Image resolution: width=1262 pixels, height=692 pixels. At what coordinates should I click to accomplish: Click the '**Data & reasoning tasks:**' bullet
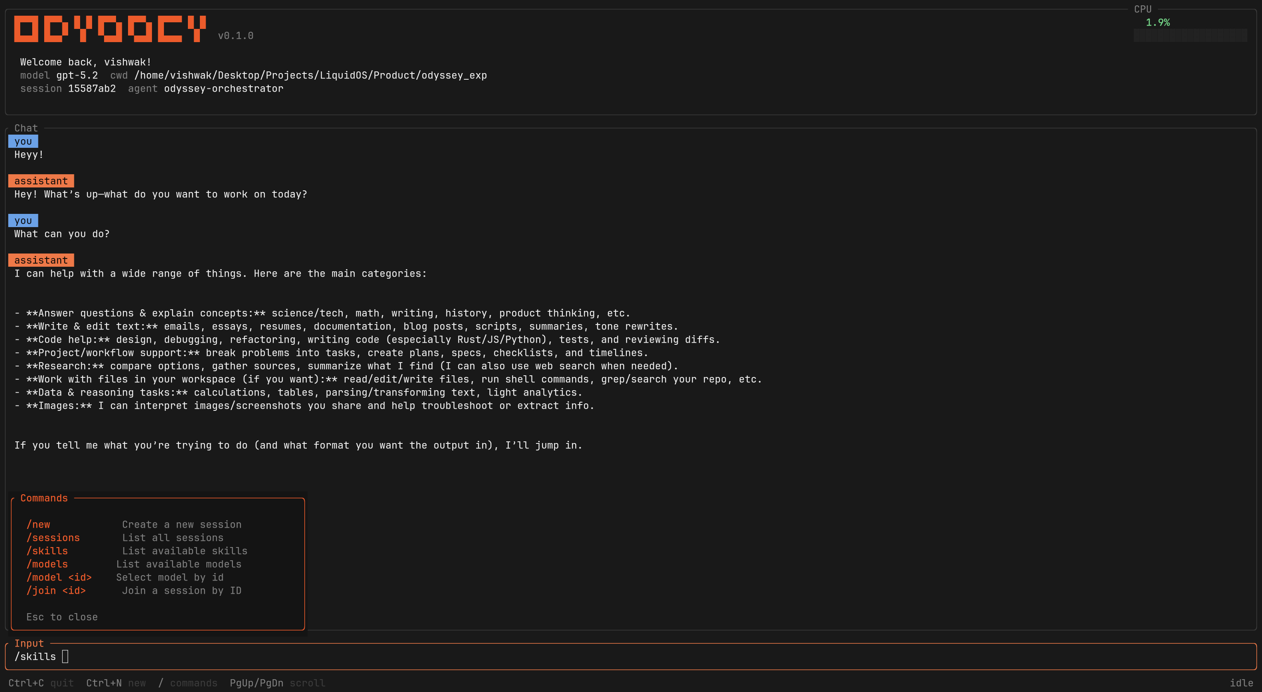click(x=298, y=393)
